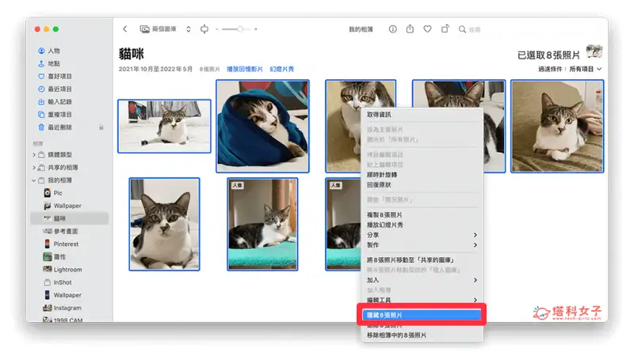Image resolution: width=634 pixels, height=356 pixels.
Task: Click the info (i) toolbar button
Action: tap(392, 29)
